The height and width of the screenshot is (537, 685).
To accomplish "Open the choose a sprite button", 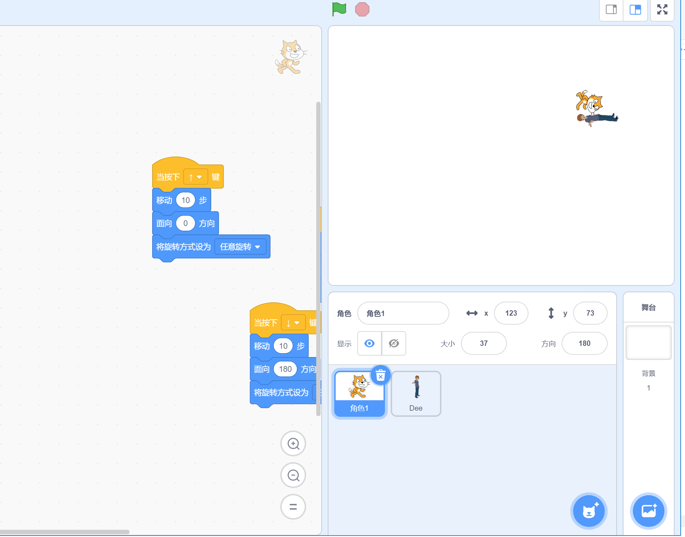I will pos(589,511).
